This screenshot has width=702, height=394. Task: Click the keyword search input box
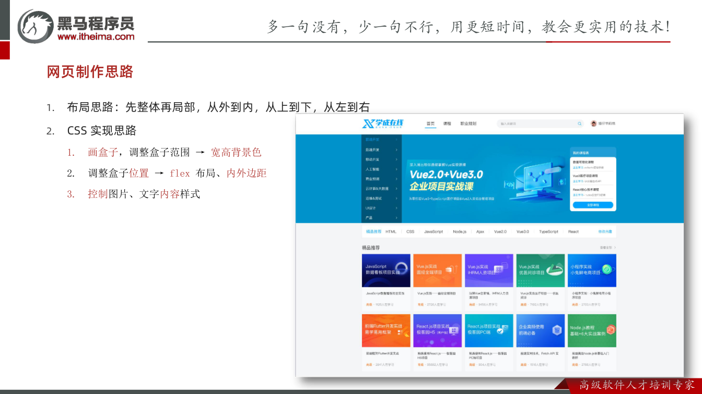[x=540, y=124]
